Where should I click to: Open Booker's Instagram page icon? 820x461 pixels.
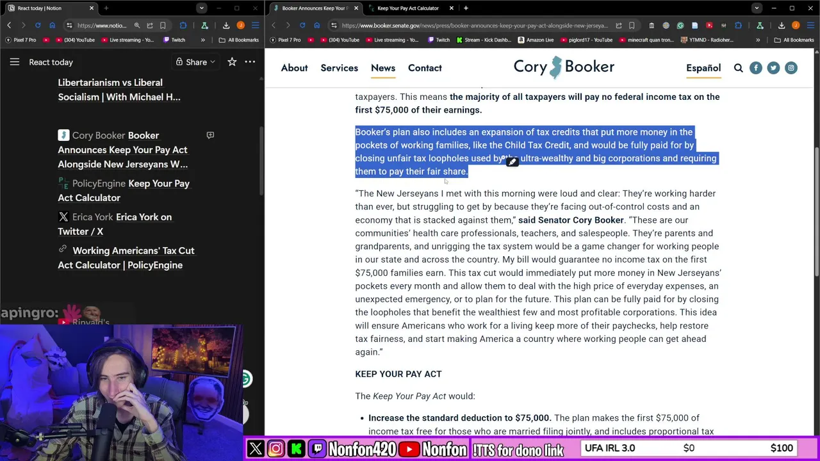click(x=791, y=68)
